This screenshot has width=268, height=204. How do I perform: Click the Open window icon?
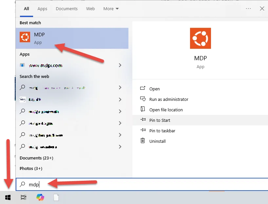click(x=143, y=88)
